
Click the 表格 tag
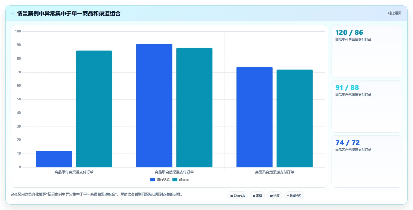coord(257,196)
